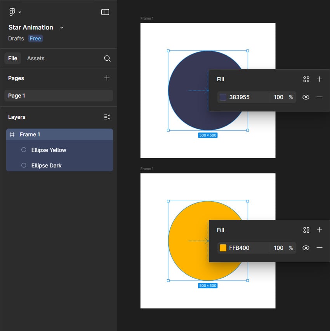Add a new page with plus icon

pos(107,78)
